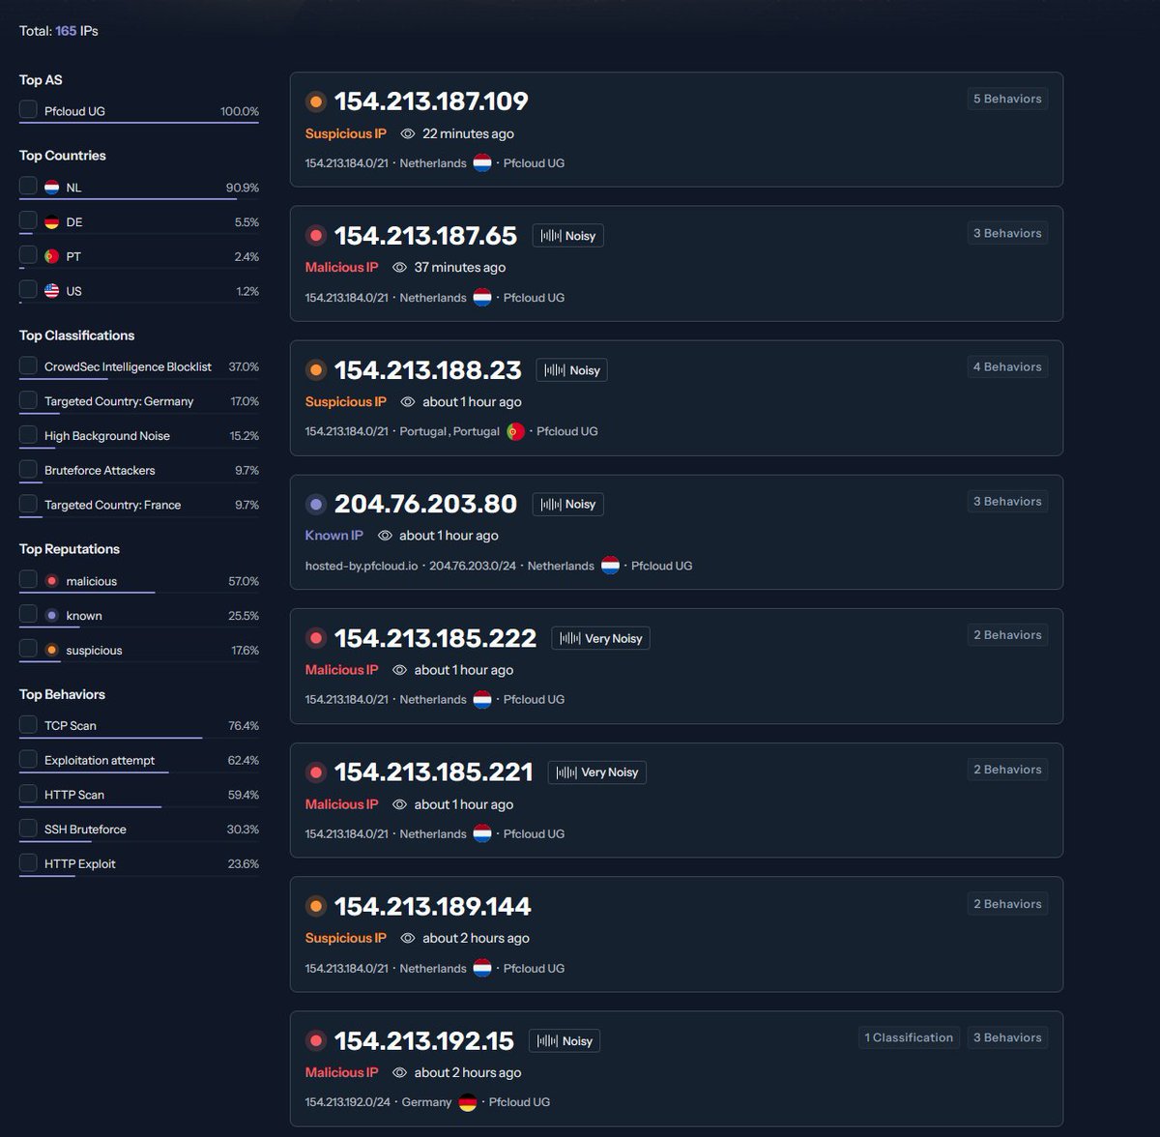The image size is (1160, 1137).
Task: Click Very Noisy tag on 154.213.185.222
Action: coord(600,638)
